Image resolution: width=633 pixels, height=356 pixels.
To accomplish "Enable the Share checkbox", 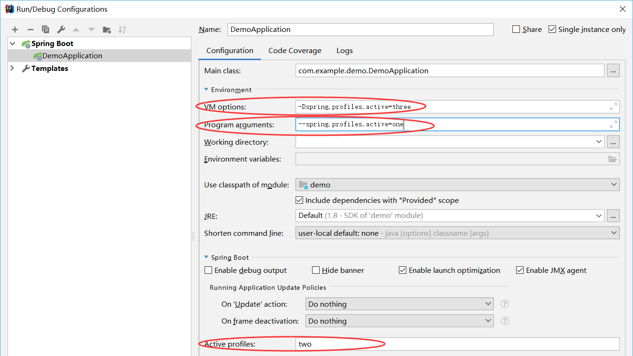I will pos(516,30).
